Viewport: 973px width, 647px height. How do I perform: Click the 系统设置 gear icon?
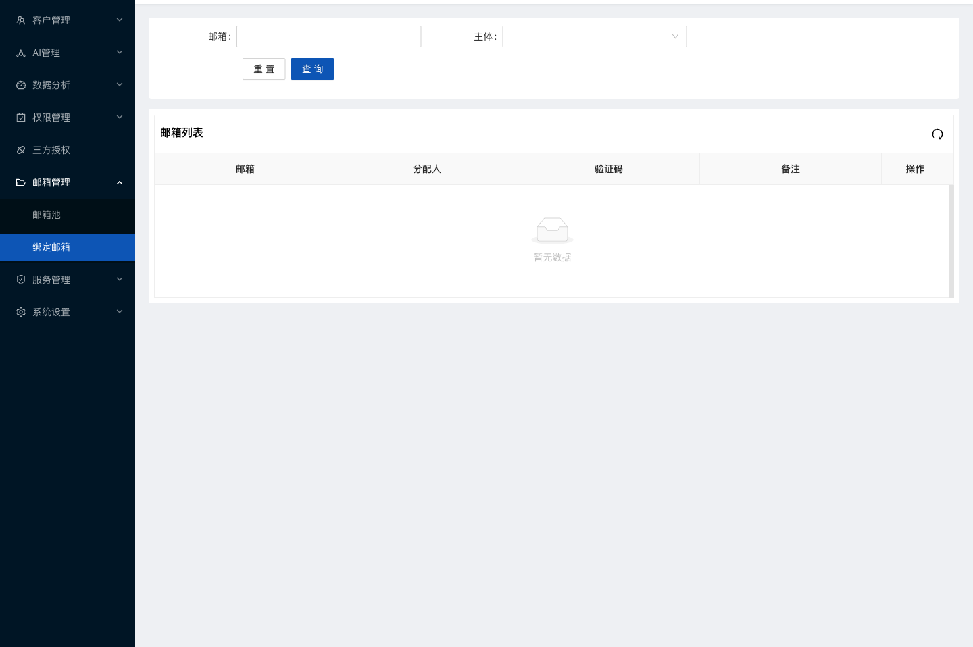click(x=21, y=312)
